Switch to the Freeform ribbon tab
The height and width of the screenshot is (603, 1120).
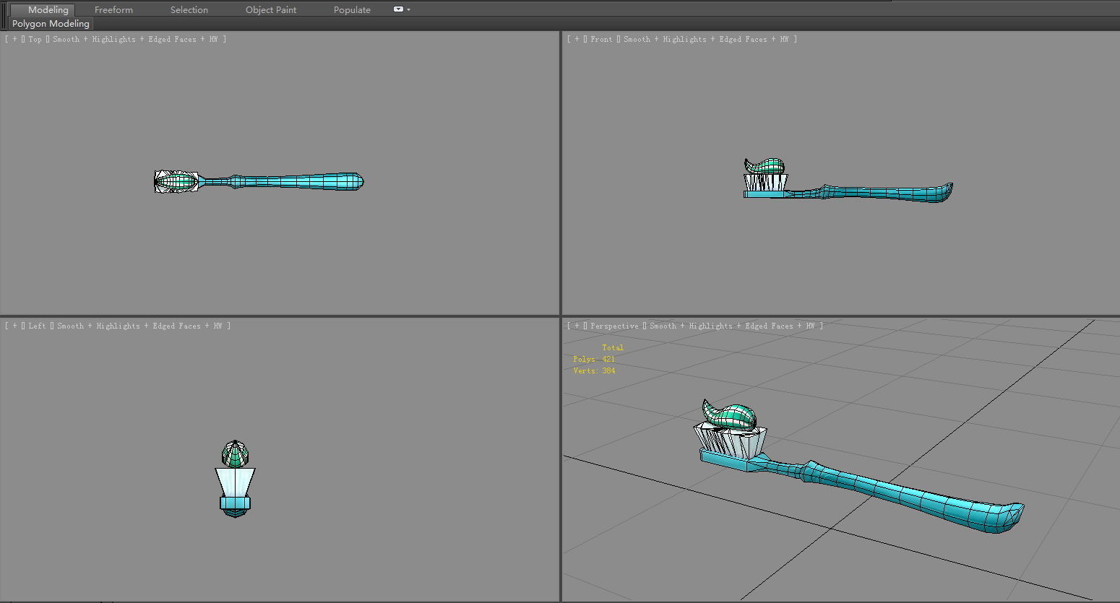point(113,10)
